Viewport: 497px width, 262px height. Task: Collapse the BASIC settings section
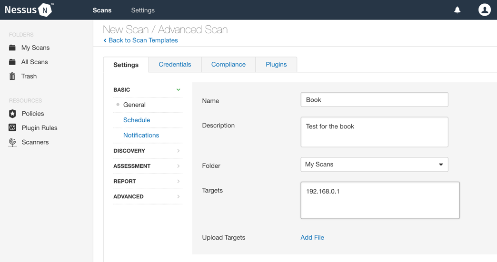(x=178, y=90)
